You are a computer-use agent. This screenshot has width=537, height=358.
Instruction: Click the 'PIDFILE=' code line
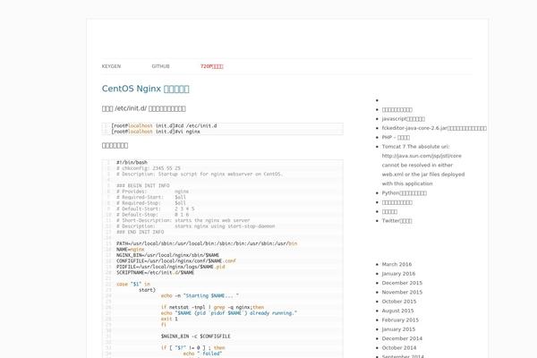click(171, 267)
